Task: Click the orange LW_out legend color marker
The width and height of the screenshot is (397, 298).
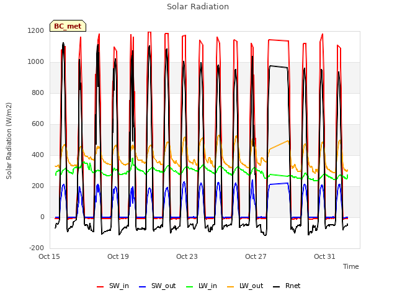Action: pos(230,287)
